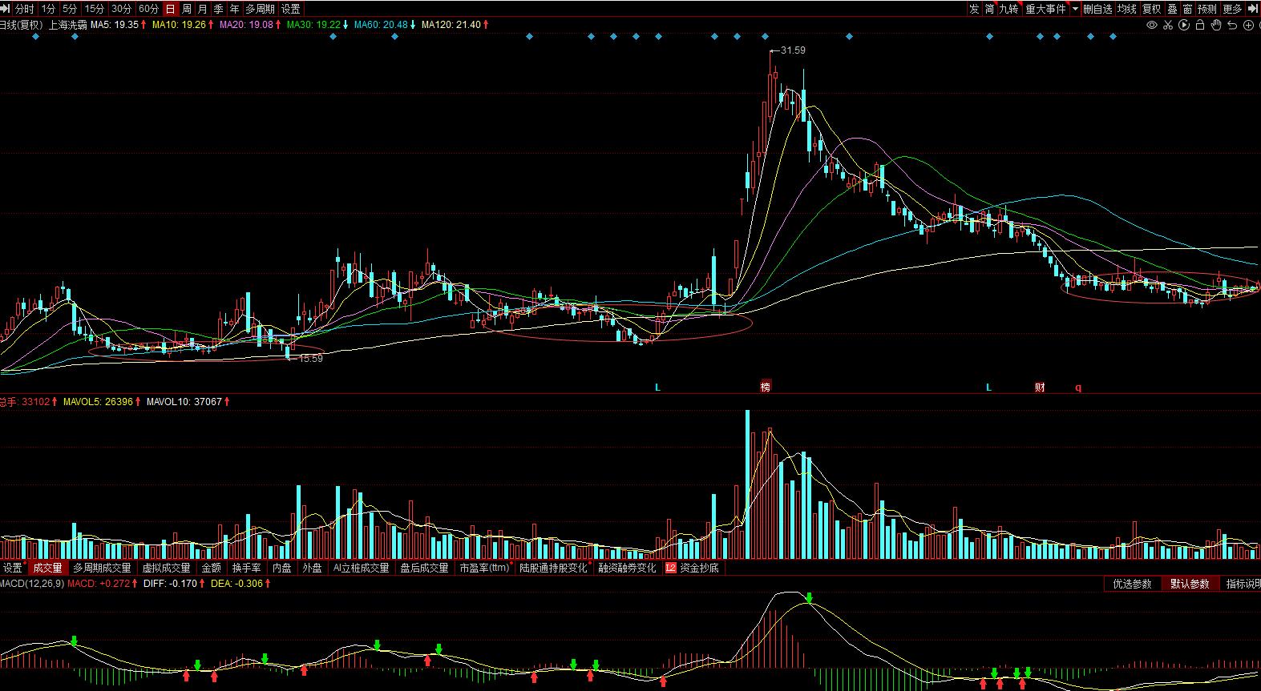Viewport: 1261px width, 691px height.
Task: Toggle 均线 moving averages display
Action: [1127, 9]
